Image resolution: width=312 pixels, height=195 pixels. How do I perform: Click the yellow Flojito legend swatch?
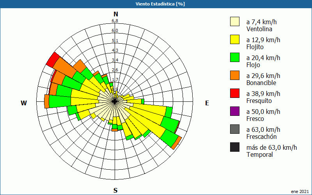[x=235, y=39]
